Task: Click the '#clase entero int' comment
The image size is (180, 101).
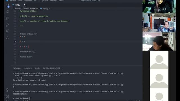Action: pos(28,34)
